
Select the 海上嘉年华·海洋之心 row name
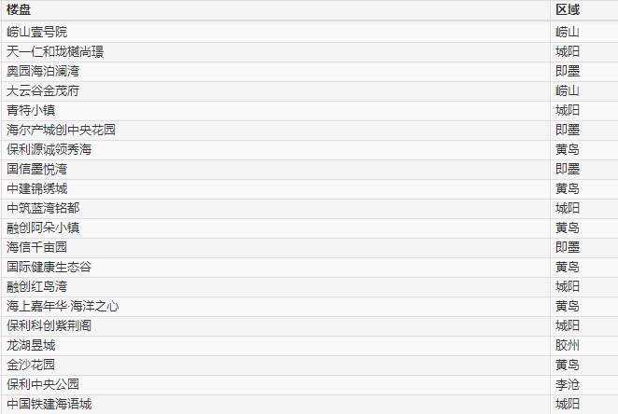[x=63, y=306]
